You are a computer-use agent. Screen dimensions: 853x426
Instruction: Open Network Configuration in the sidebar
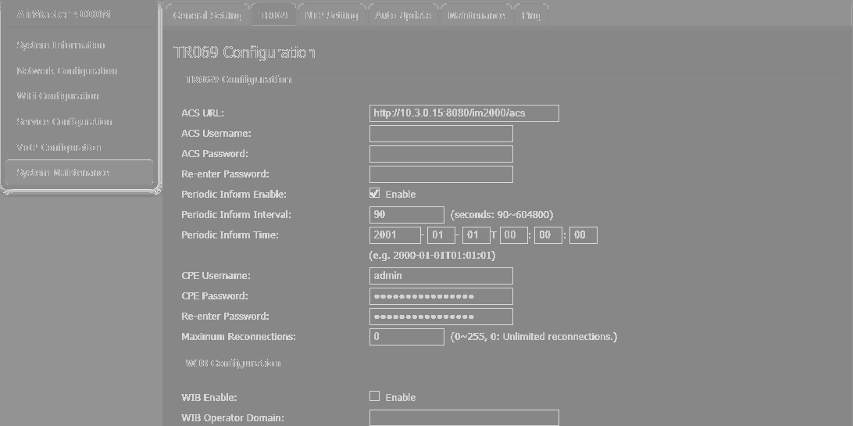click(67, 70)
